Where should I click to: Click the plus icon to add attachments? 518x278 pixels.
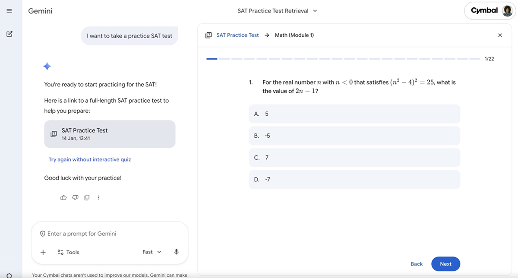point(43,252)
